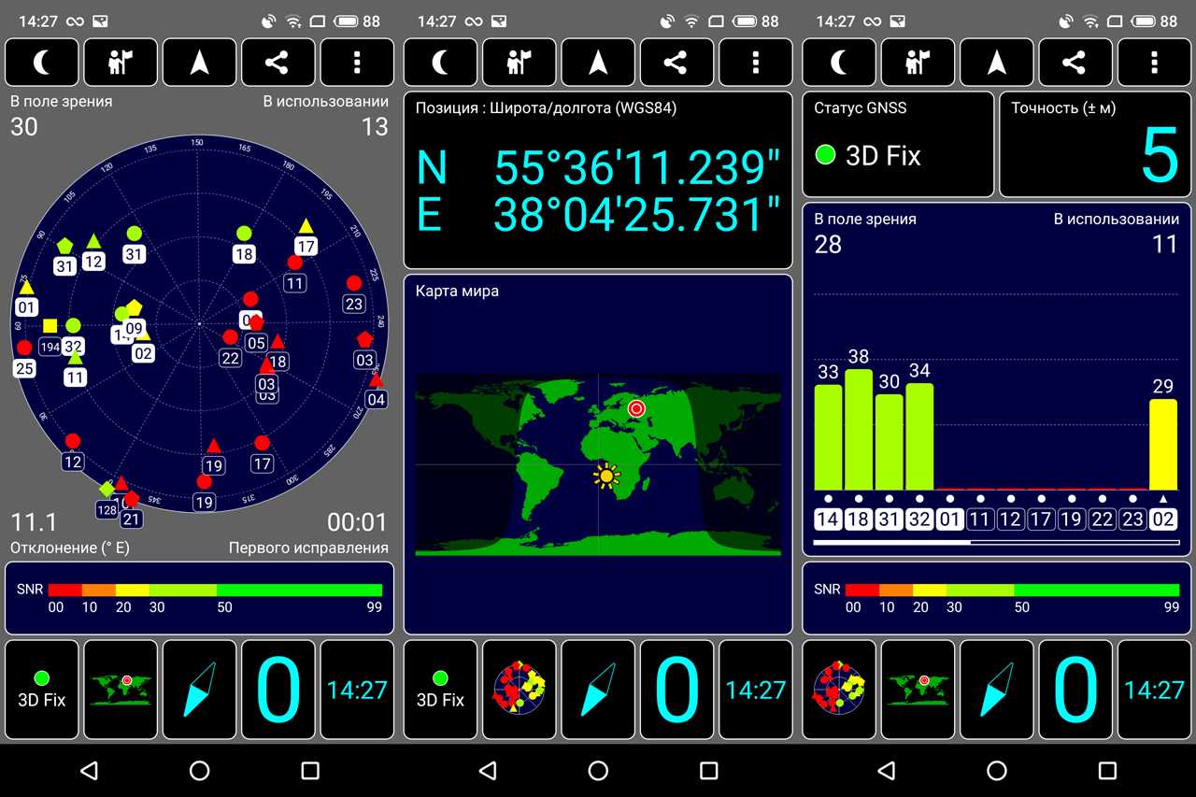Open 3D Fix tile at bottom of coordinates screen
This screenshot has width=1196, height=797.
pos(441,690)
